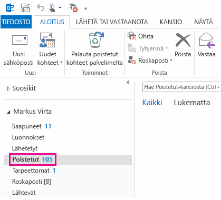Open the Customize Quick Access Toolbar dropdown
This screenshot has width=221, height=200.
(x=85, y=8)
